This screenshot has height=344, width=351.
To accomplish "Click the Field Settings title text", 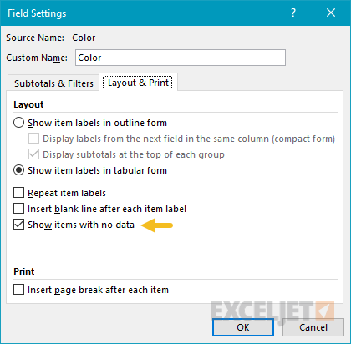I will pos(37,13).
